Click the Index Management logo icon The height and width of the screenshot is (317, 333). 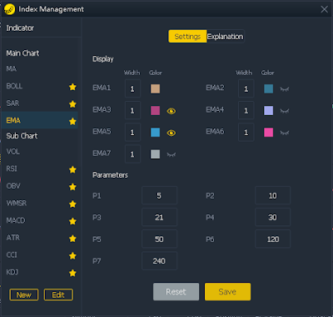(x=10, y=9)
